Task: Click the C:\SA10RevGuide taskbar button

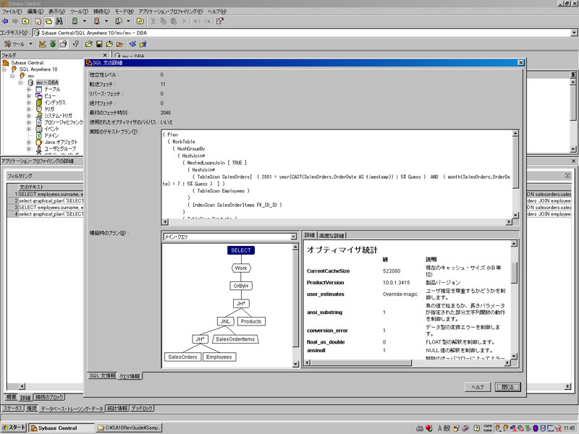Action: [129, 428]
